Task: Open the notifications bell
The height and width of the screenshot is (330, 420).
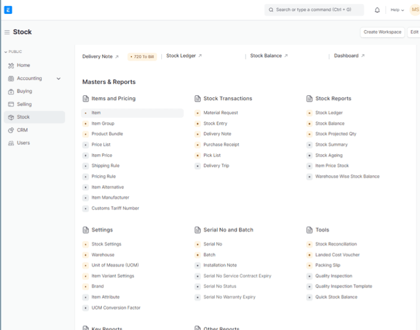Action: [x=377, y=10]
